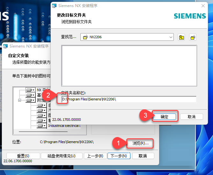This screenshot has width=213, height=175.
Task: Click the feature tree horizontal scrollbar
Action: (43, 132)
